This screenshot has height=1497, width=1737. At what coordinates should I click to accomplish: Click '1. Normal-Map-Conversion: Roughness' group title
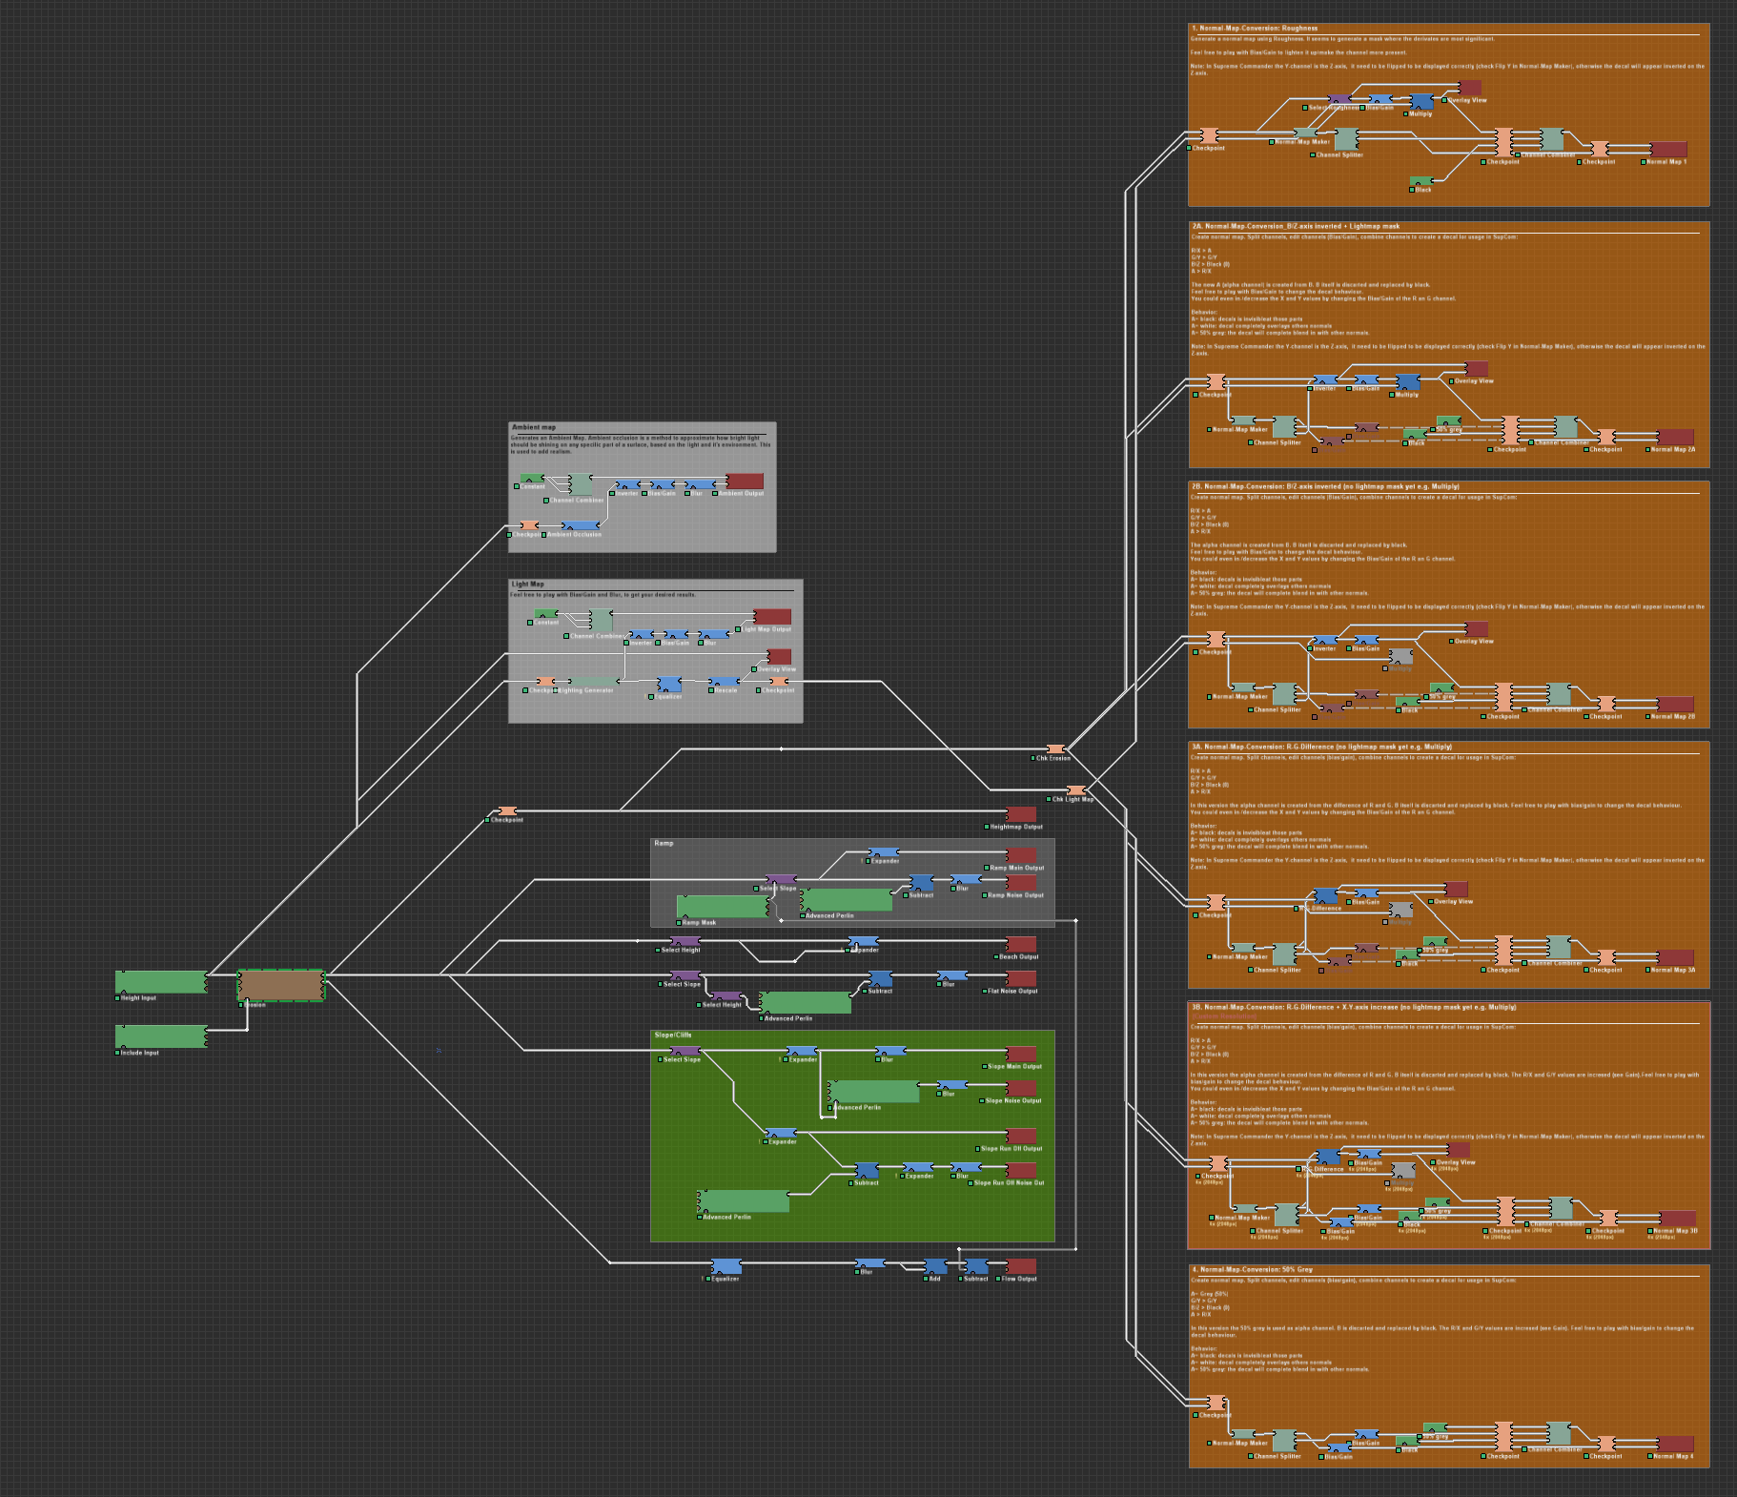[1254, 29]
